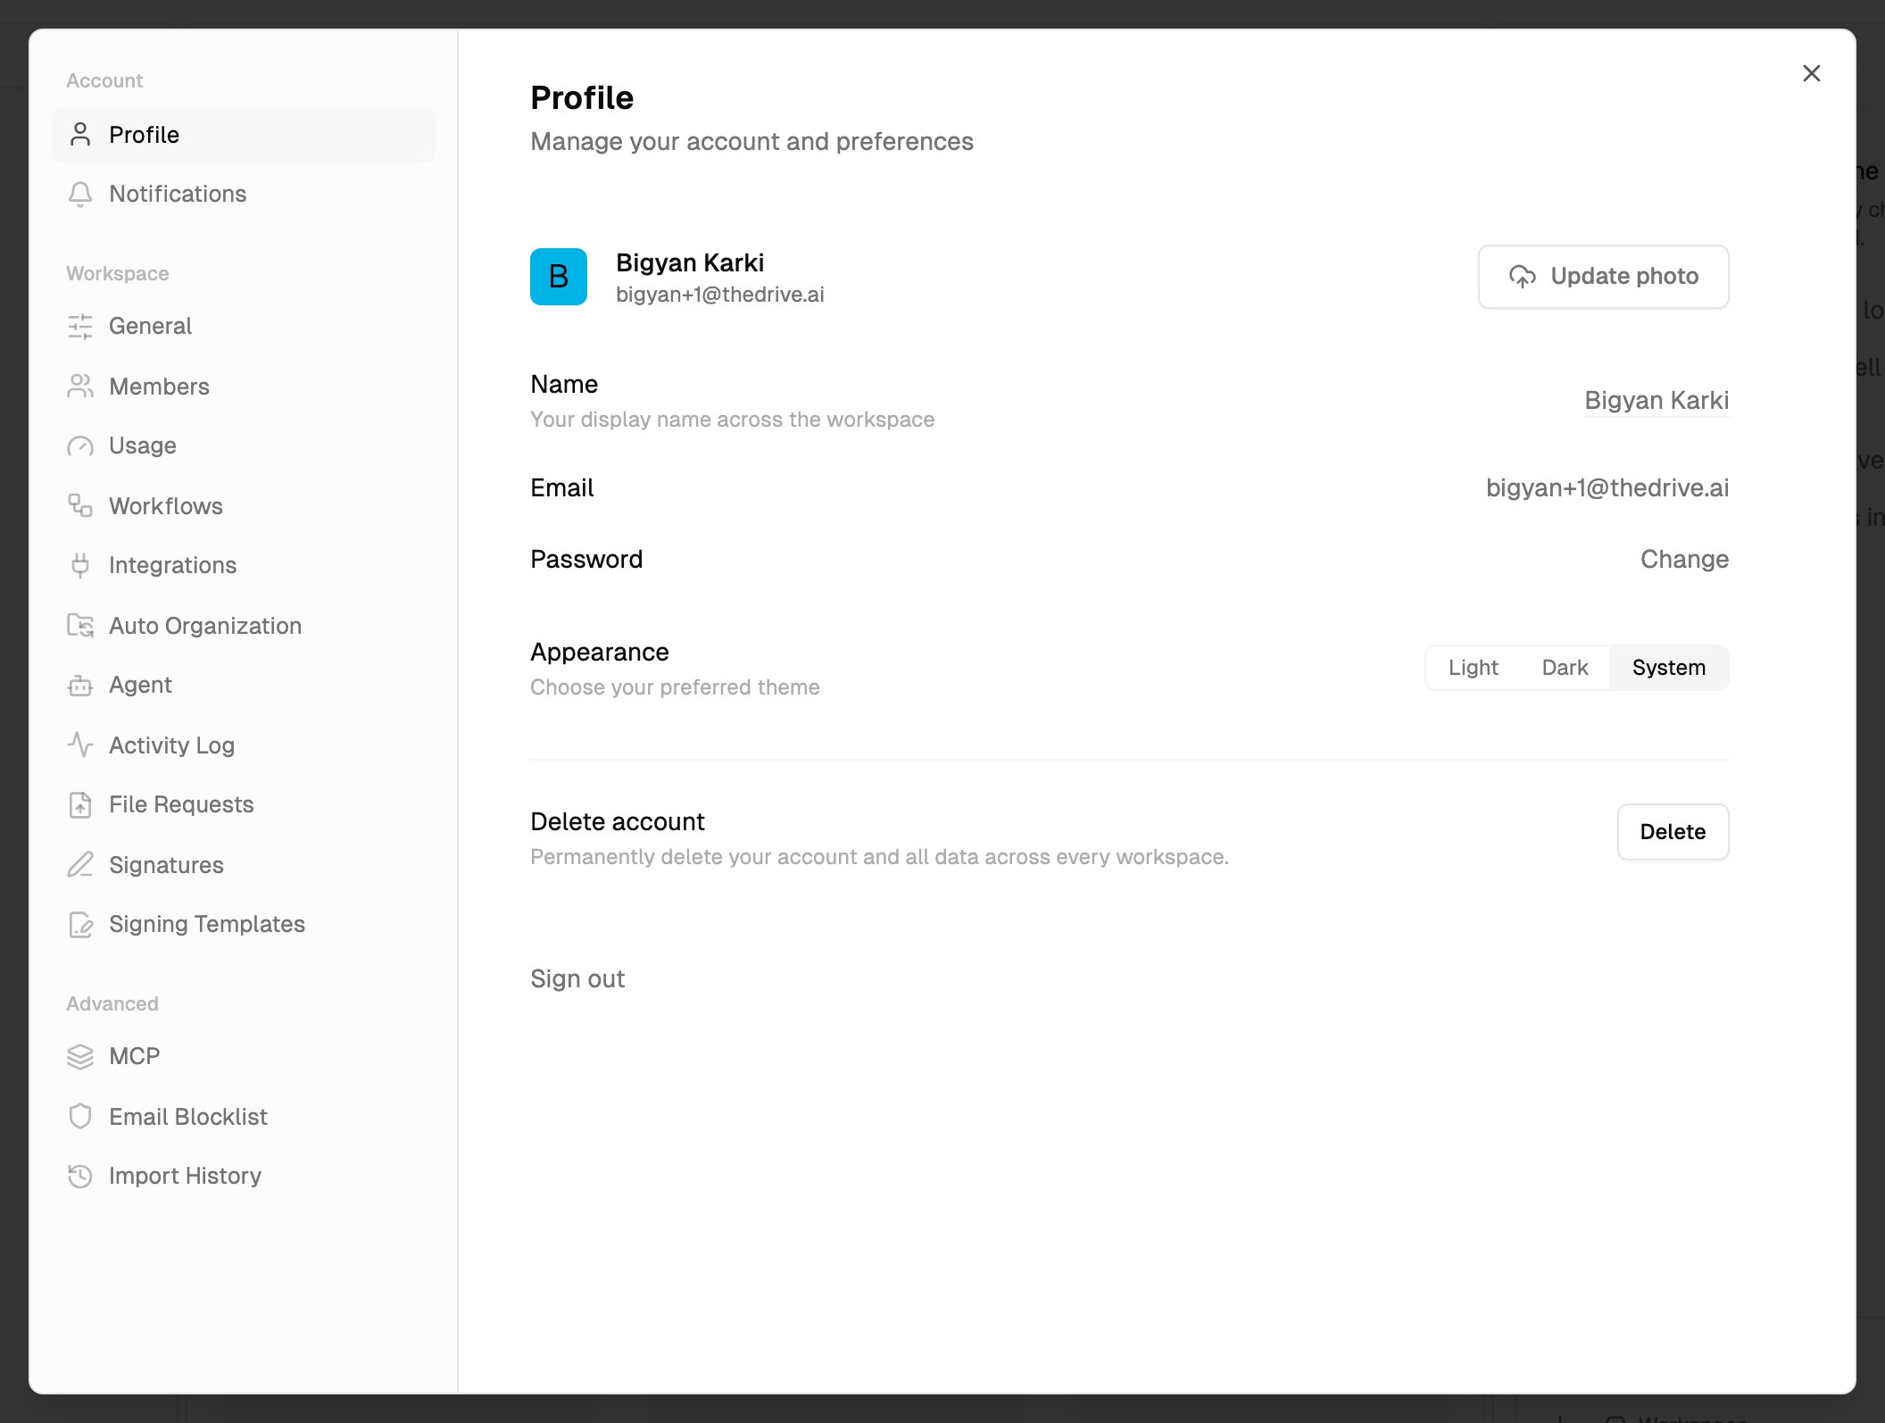Click the Email Blocklist shield icon
This screenshot has width=1885, height=1423.
pos(80,1117)
